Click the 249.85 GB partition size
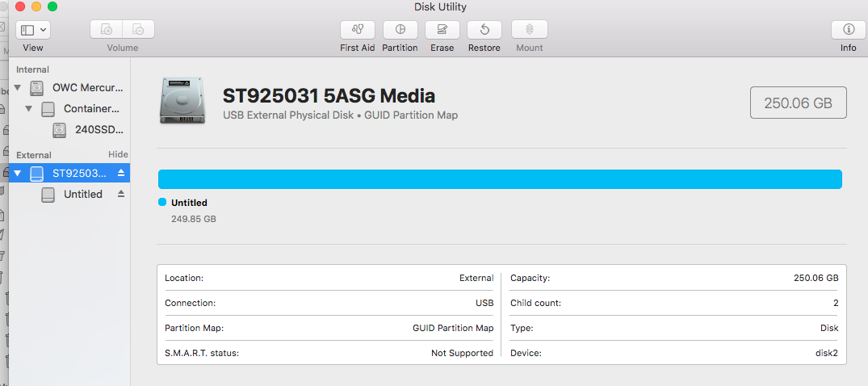 pyautogui.click(x=194, y=219)
